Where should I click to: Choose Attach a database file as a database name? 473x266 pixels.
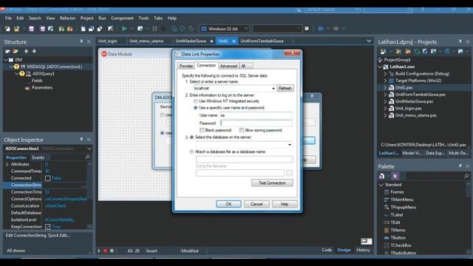pyautogui.click(x=191, y=151)
